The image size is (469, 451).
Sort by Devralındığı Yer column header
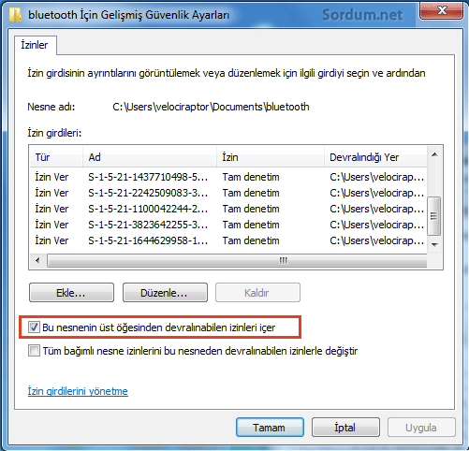coord(375,157)
